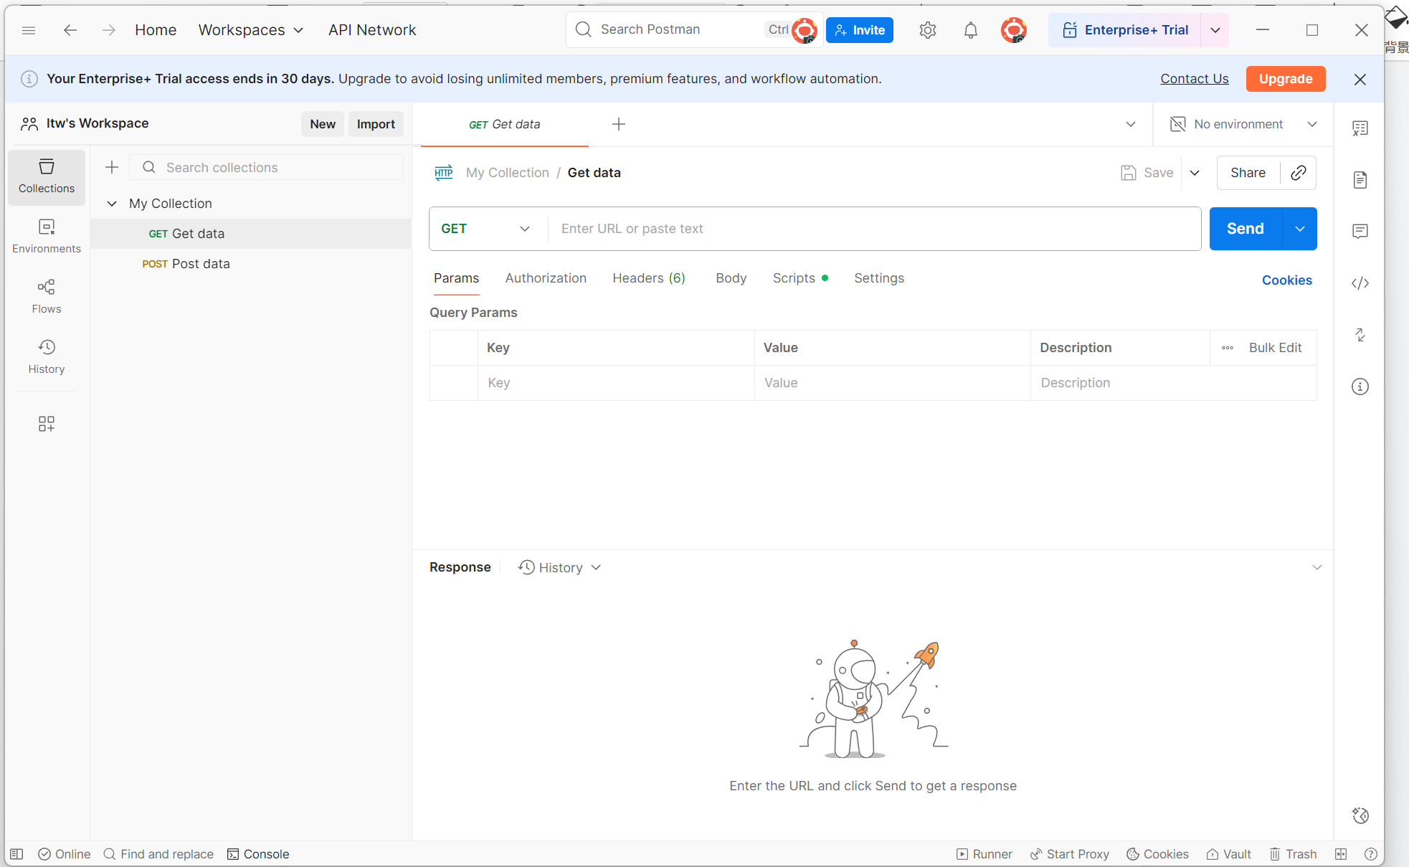
Task: Open Code snippet icon
Action: [1360, 283]
